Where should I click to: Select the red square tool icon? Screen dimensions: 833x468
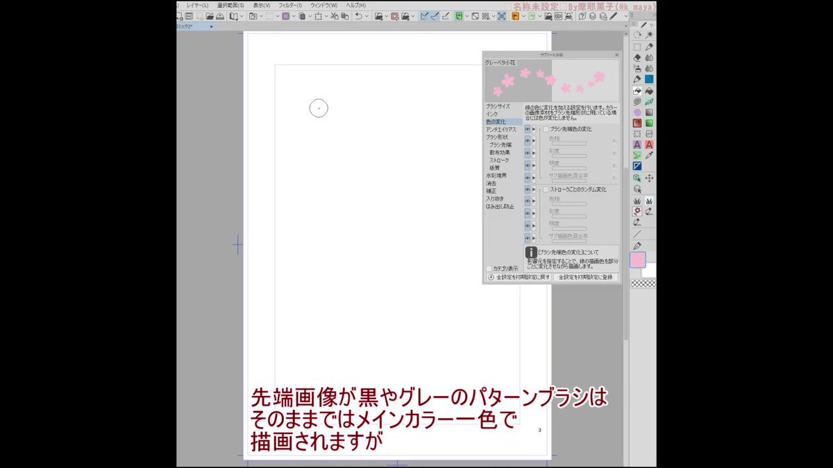click(x=637, y=123)
